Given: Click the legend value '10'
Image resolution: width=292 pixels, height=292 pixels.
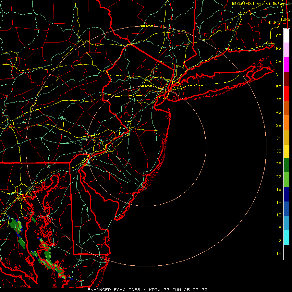Looking at the screenshot, I should [x=279, y=215].
